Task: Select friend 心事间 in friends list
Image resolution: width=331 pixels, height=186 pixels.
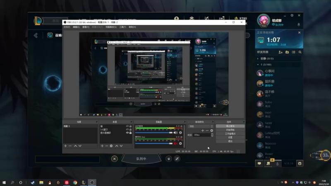Action: pos(278,73)
